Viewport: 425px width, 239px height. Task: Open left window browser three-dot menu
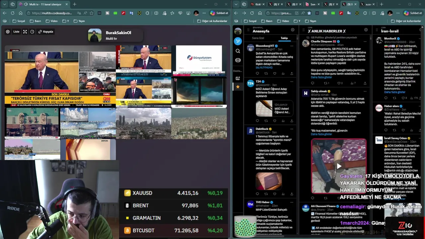204,13
